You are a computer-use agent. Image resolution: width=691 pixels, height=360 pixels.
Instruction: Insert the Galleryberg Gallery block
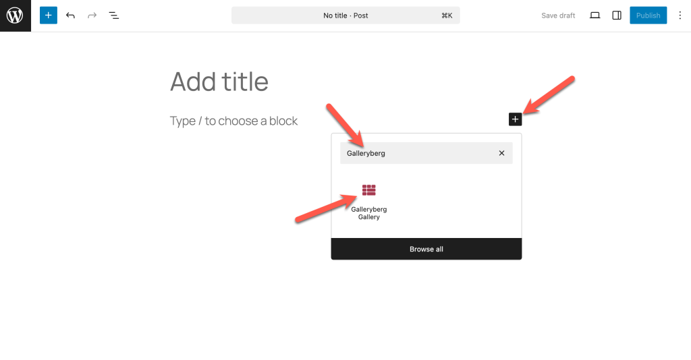click(x=369, y=191)
